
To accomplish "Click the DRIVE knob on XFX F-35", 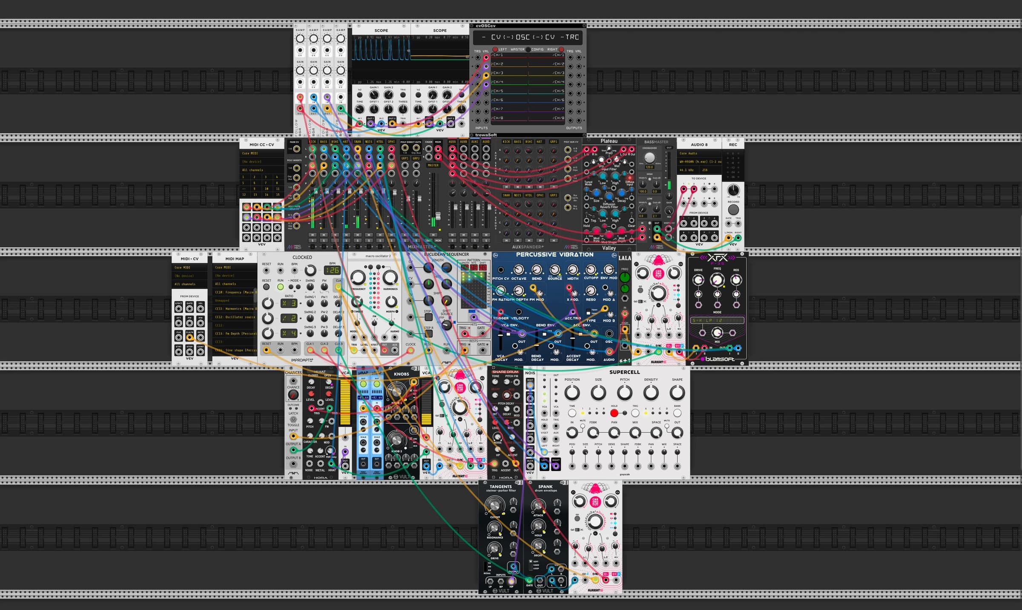I will (x=698, y=280).
